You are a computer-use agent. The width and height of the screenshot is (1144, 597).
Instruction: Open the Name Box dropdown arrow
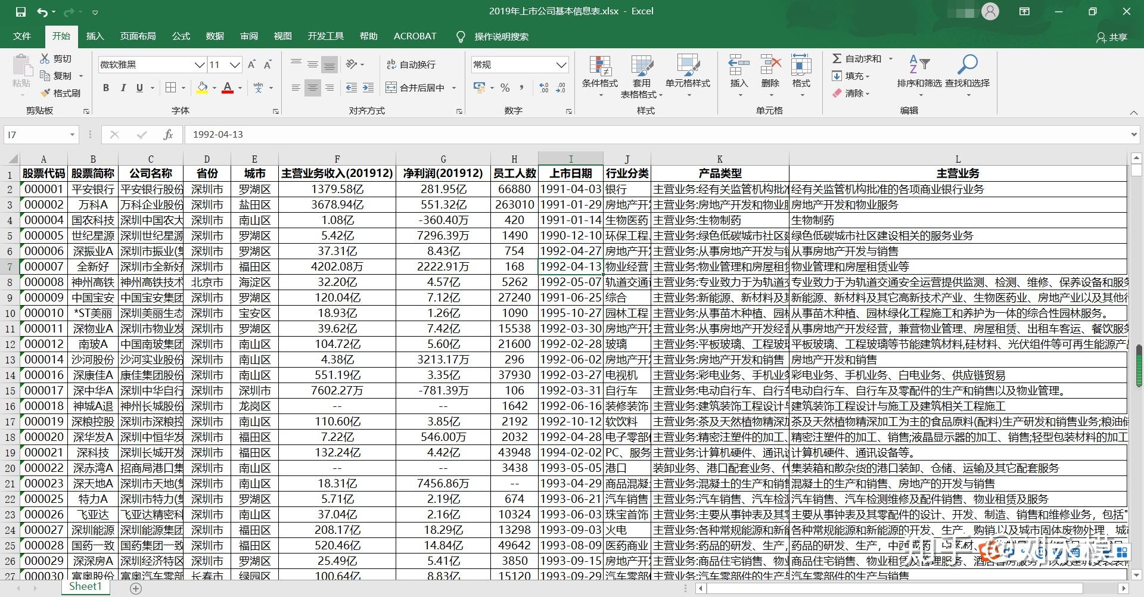(72, 135)
